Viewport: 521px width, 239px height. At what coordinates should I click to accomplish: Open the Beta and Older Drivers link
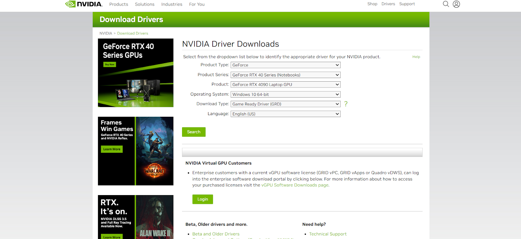(216, 234)
